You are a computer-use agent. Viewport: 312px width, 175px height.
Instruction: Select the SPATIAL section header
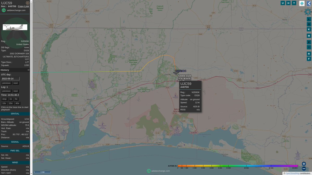pos(15,113)
